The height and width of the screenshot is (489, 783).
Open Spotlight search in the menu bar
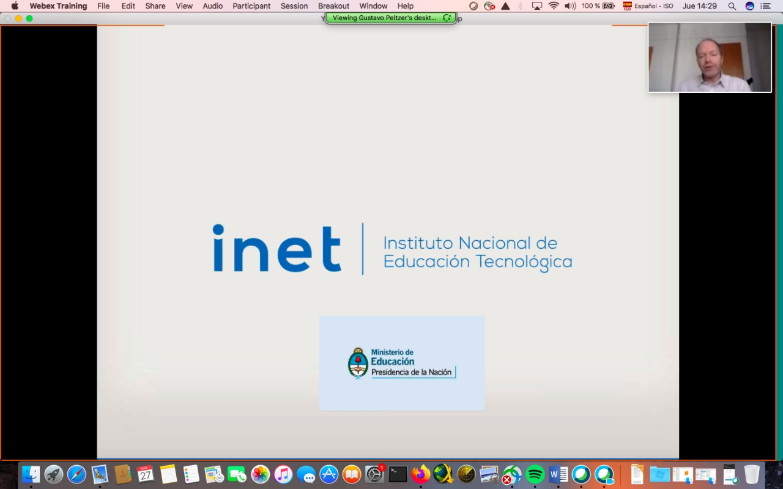(x=732, y=6)
